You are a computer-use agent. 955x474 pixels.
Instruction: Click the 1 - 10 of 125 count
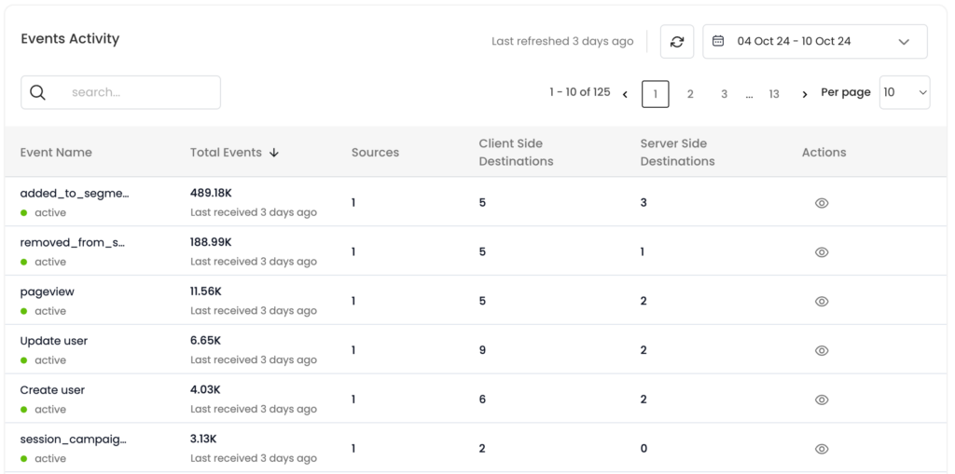pos(580,92)
